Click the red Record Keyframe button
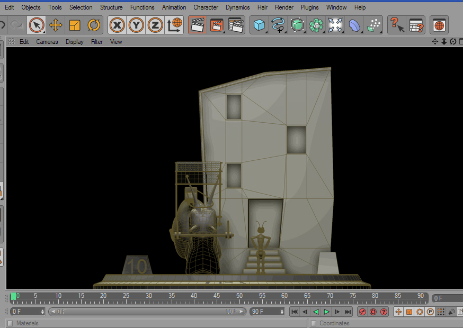Screen dimensions: 463x328 click(x=362, y=312)
